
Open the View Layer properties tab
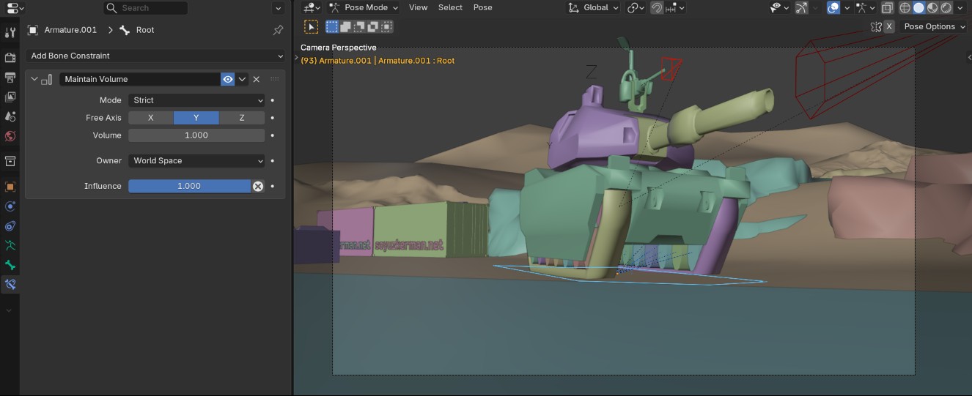pyautogui.click(x=10, y=97)
